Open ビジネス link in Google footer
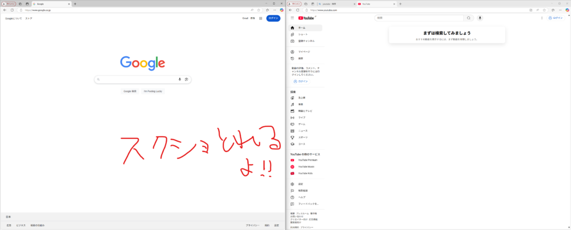This screenshot has height=230, width=571. pyautogui.click(x=21, y=225)
